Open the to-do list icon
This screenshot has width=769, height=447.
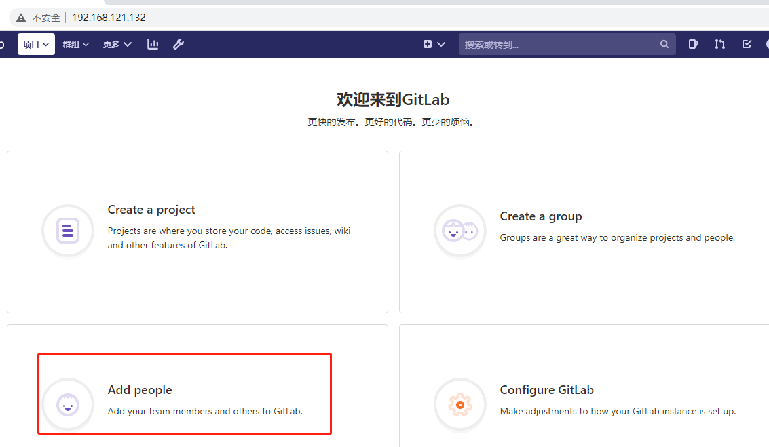[747, 44]
